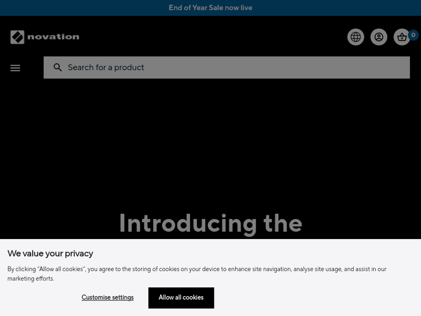Viewport: 421px width, 316px height.
Task: Click the magnifying glass search icon
Action: (58, 67)
